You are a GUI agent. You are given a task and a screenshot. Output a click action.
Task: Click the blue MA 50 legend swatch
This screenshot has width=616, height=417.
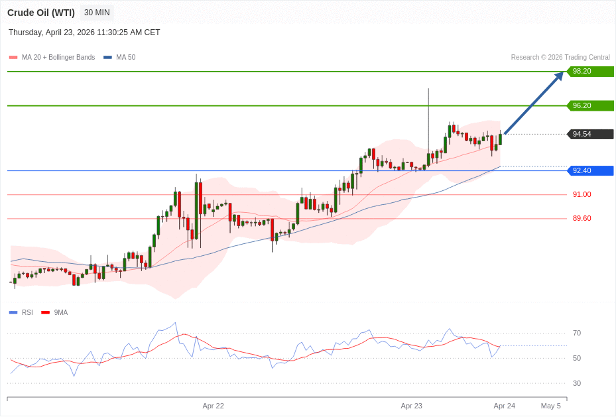[107, 58]
